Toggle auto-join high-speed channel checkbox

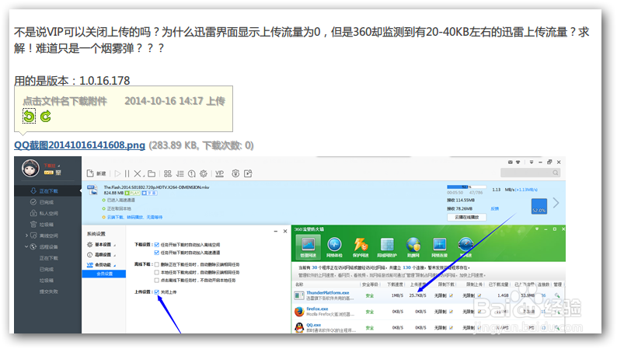click(x=157, y=253)
